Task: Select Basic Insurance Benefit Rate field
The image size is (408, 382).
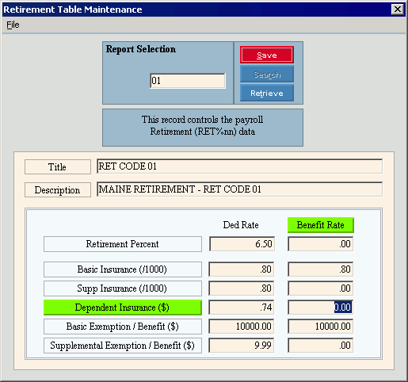Action: coord(320,269)
